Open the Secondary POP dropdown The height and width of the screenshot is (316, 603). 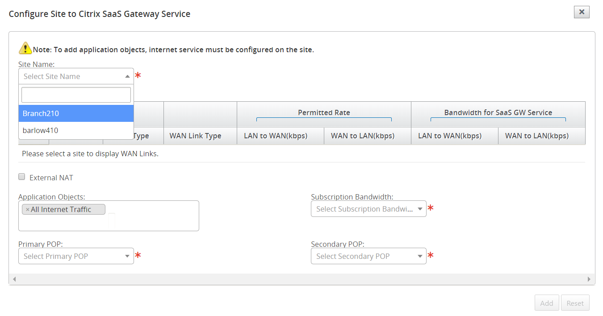pos(368,256)
